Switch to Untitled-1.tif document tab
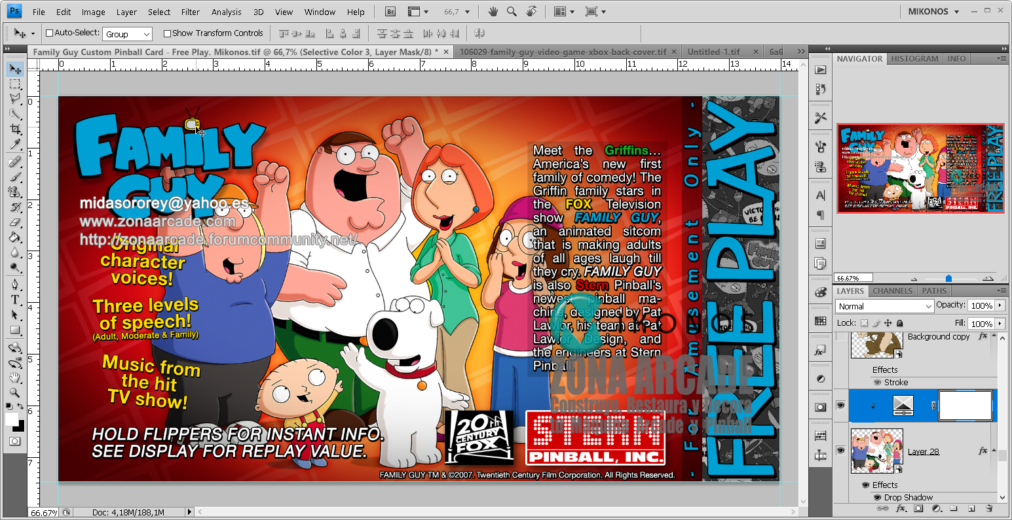Image resolution: width=1012 pixels, height=520 pixels. (x=714, y=52)
